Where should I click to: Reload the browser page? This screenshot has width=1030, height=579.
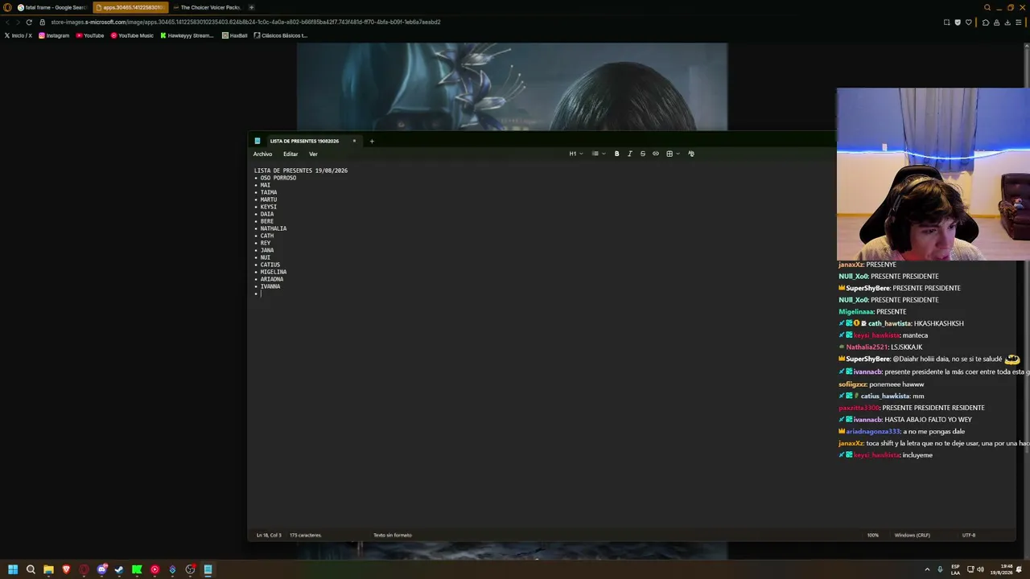click(x=29, y=22)
